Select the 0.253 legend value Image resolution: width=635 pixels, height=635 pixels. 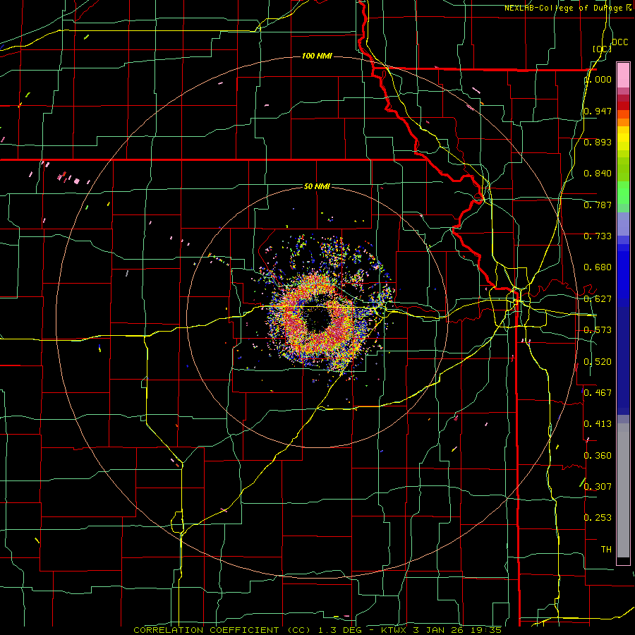tap(598, 518)
